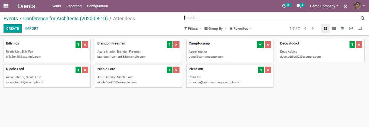This screenshot has height=127, width=369.
Task: Switch to list view
Action: 334,28
